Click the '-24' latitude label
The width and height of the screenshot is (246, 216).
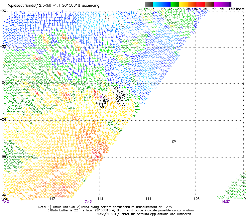click(x=3, y=83)
